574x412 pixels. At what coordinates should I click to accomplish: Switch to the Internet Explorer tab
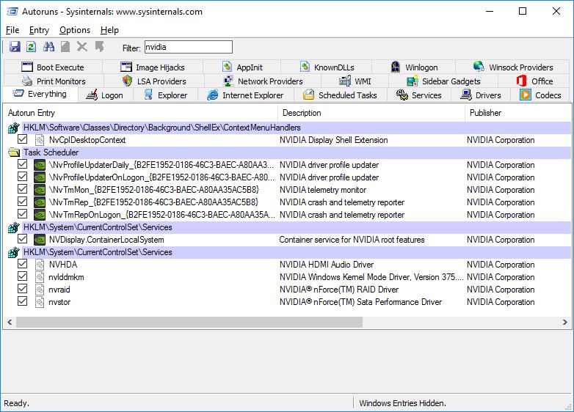coord(246,95)
